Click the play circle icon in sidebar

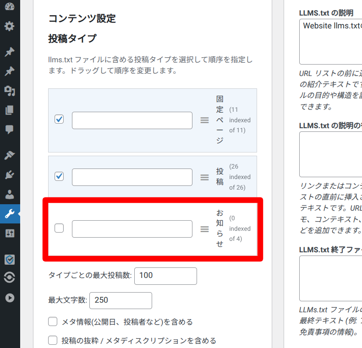(10, 298)
